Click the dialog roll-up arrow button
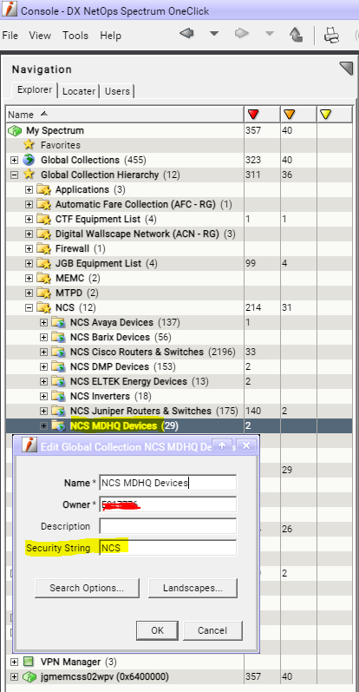Viewport: 359px width, 692px height. (222, 445)
